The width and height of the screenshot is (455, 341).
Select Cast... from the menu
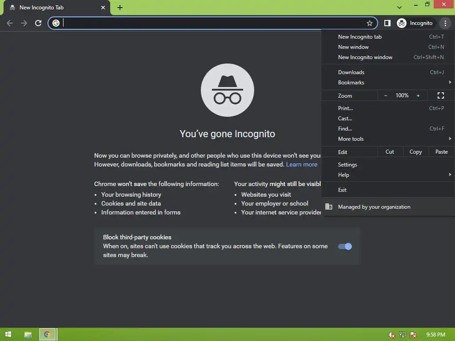point(387,118)
